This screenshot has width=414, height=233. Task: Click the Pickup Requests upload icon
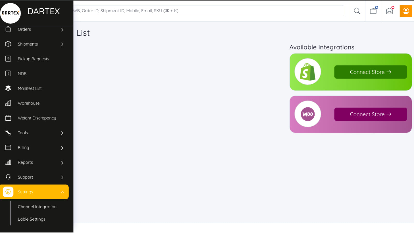click(8, 59)
